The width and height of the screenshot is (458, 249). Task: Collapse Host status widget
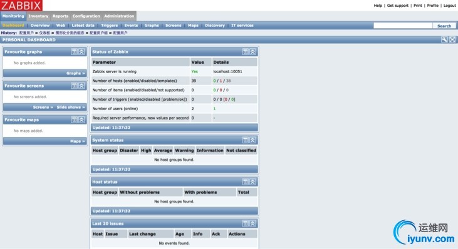tap(252, 182)
